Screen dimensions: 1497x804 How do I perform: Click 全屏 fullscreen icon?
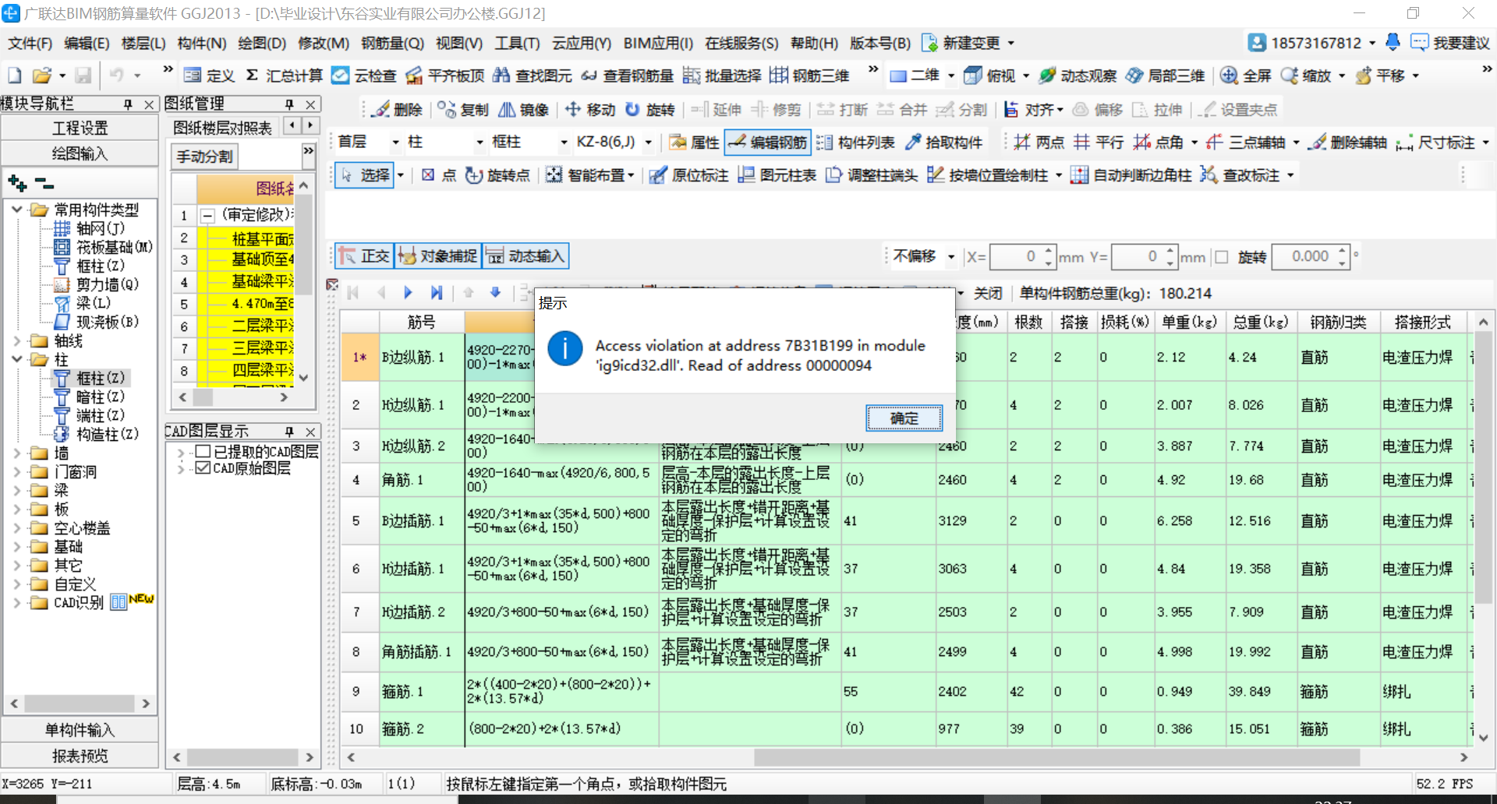(x=1246, y=75)
